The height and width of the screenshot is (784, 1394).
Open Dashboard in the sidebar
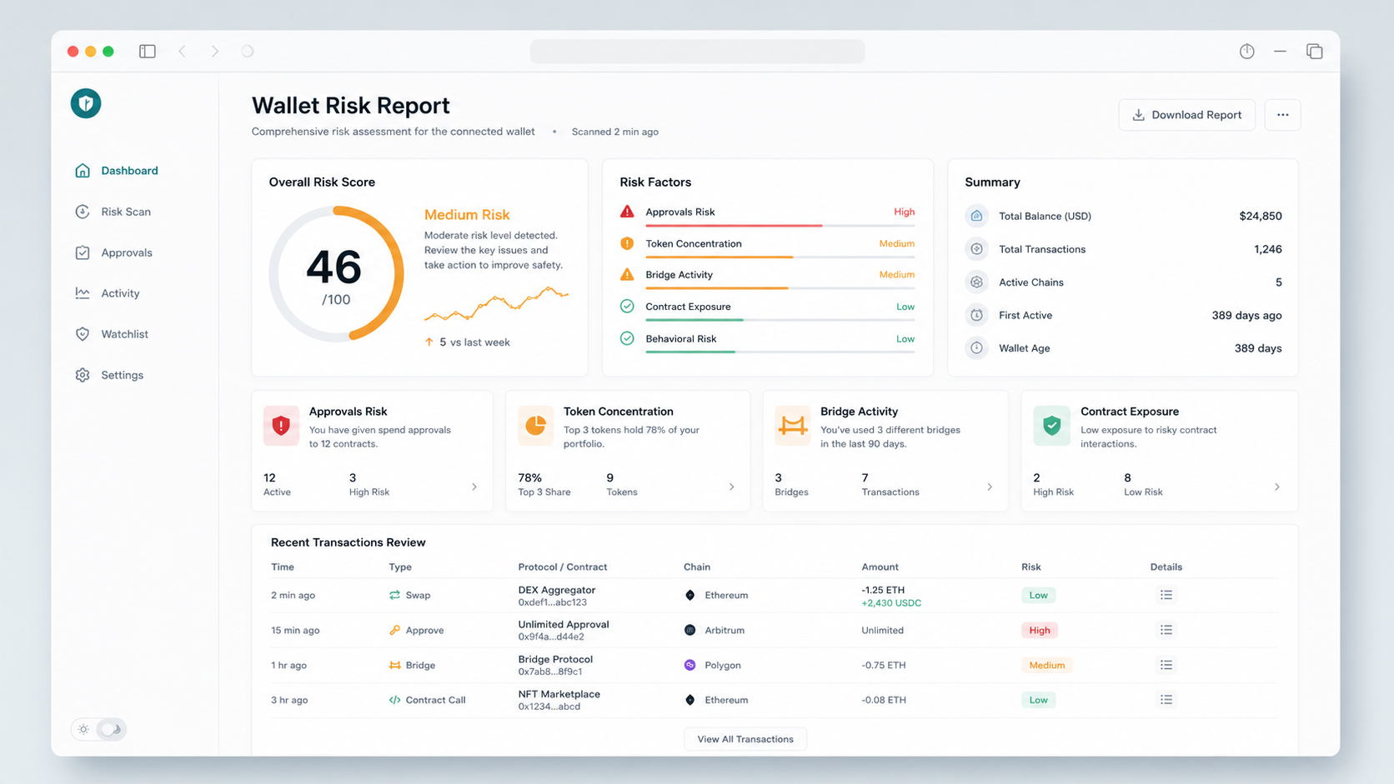[117, 171]
